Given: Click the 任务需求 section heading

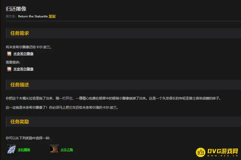Looking at the screenshot, I should pyautogui.click(x=20, y=33).
